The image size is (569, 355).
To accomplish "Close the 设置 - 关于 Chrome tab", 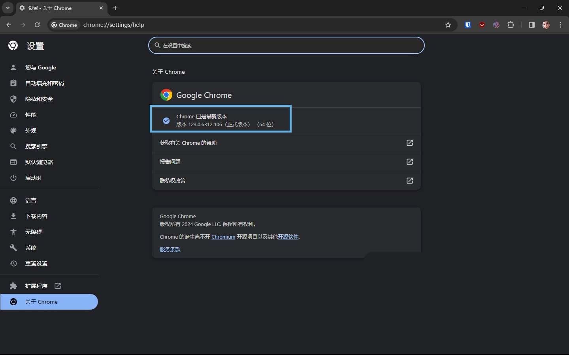I will pyautogui.click(x=101, y=8).
